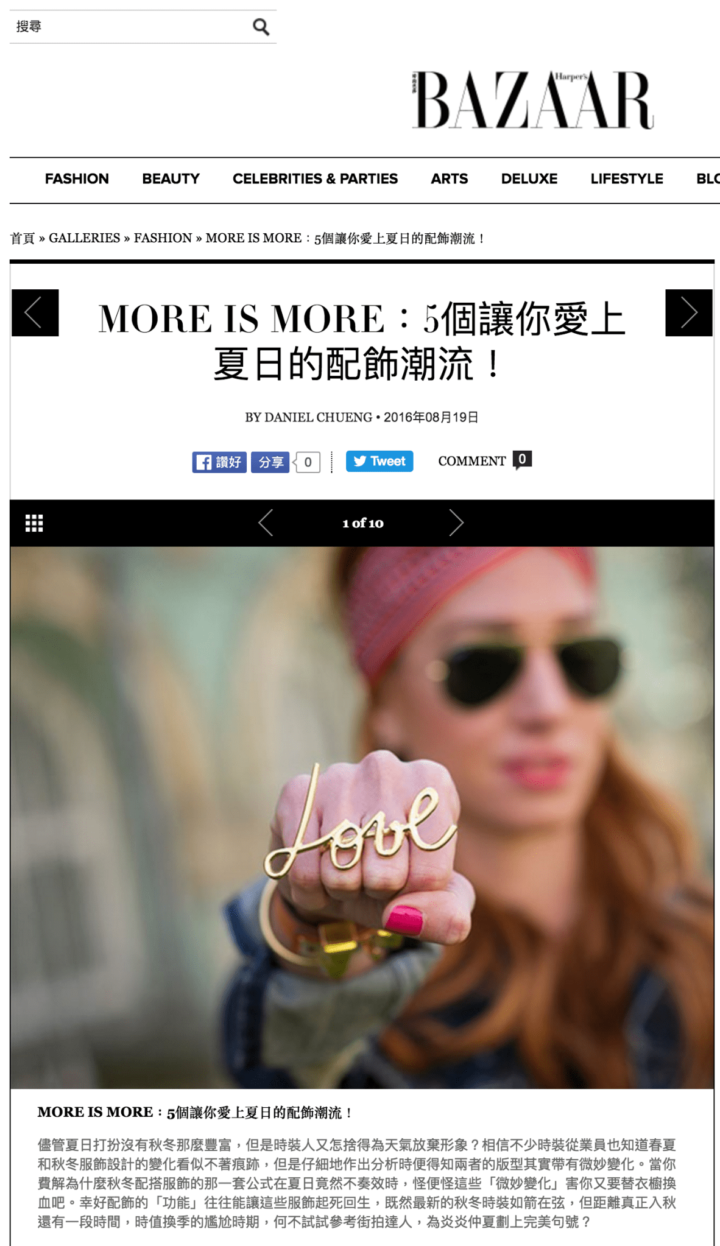Like the article on Facebook

tap(219, 462)
